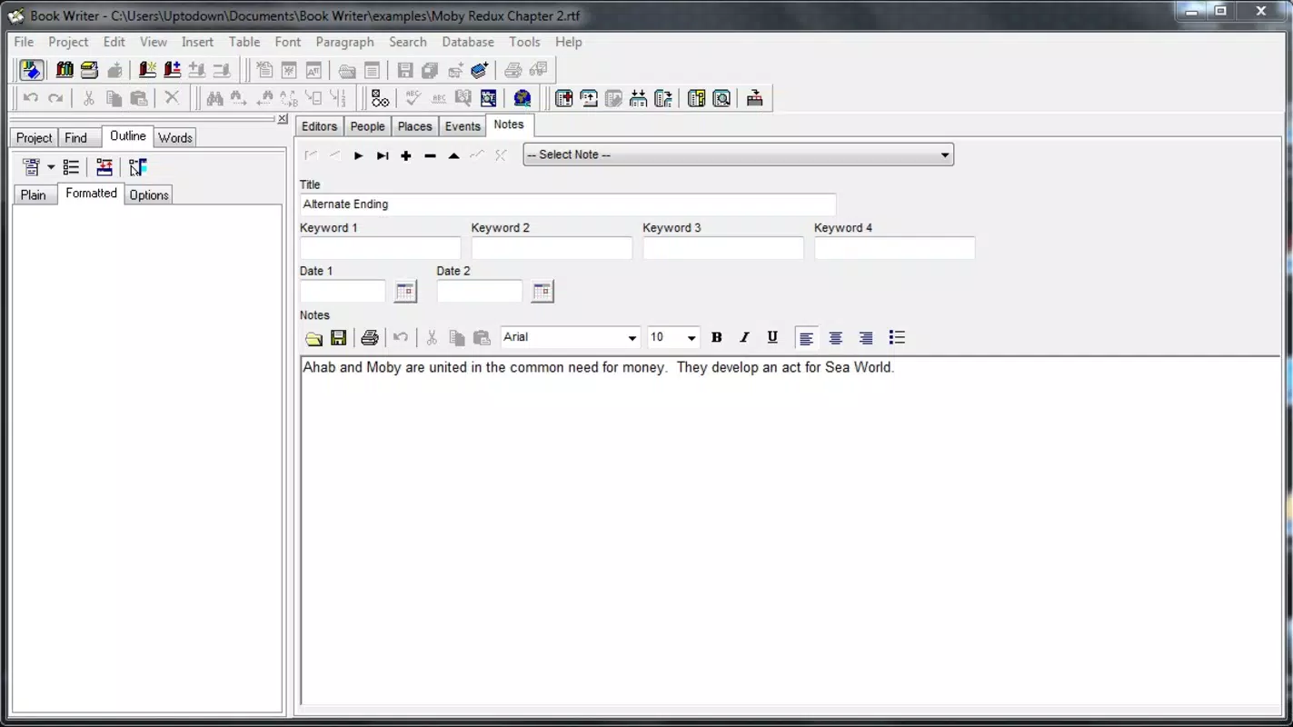Click the open folder icon in Notes toolbar
The image size is (1293, 727).
313,338
